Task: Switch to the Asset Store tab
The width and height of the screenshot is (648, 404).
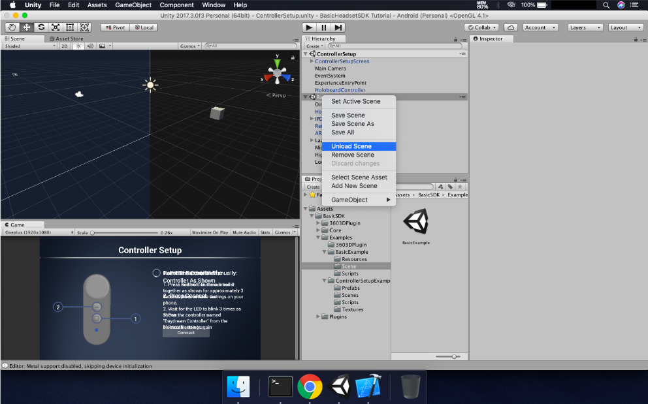Action: [66, 39]
